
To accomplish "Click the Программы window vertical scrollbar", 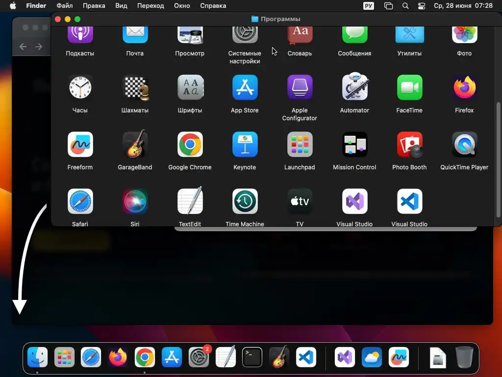I will [498, 160].
